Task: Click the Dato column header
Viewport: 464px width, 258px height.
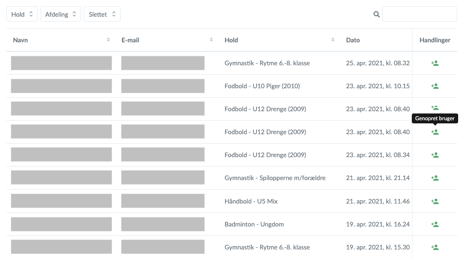Action: click(x=353, y=40)
